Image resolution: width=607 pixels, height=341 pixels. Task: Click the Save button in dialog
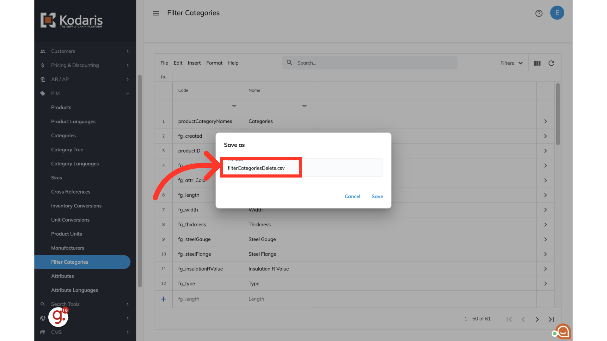(377, 196)
